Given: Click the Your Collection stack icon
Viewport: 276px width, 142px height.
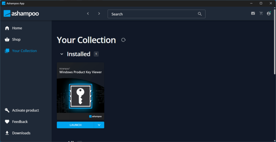Looking at the screenshot, I should click(x=7, y=51).
